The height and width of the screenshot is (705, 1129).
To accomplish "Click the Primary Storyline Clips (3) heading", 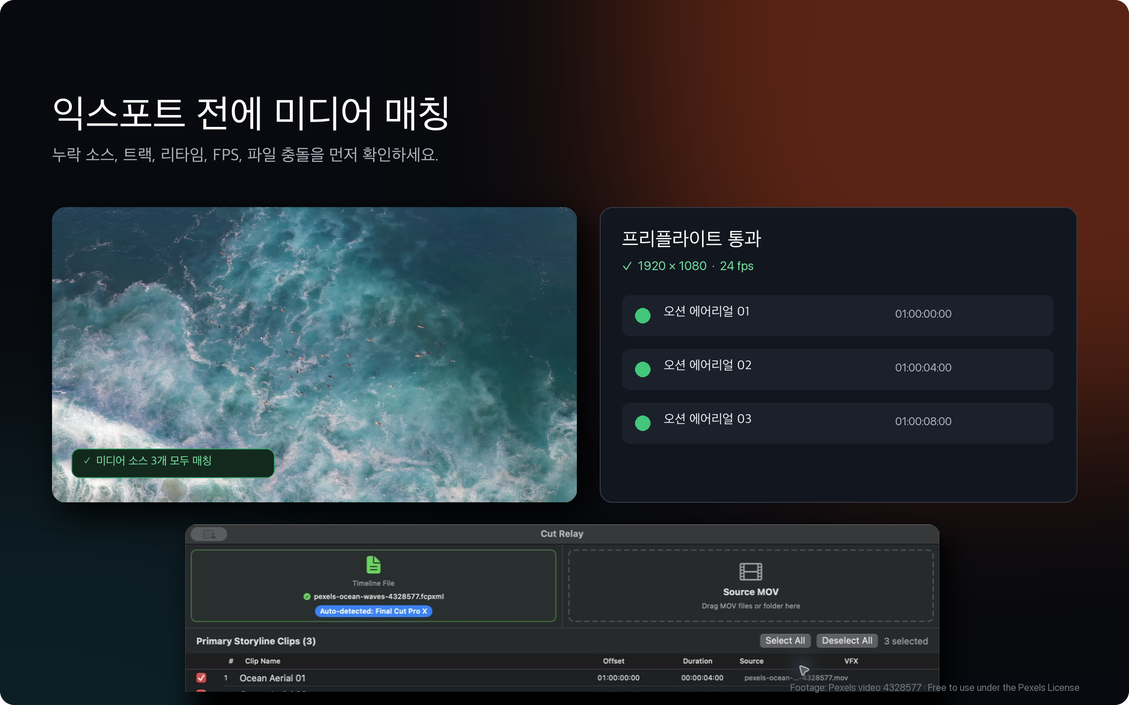I will [x=256, y=641].
